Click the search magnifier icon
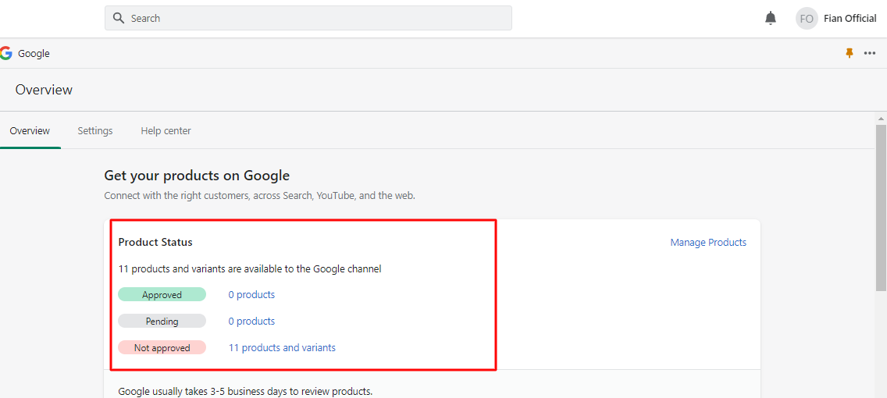The image size is (887, 398). click(119, 18)
